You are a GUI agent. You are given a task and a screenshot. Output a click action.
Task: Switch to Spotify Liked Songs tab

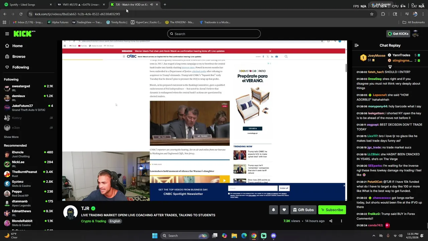pyautogui.click(x=25, y=5)
